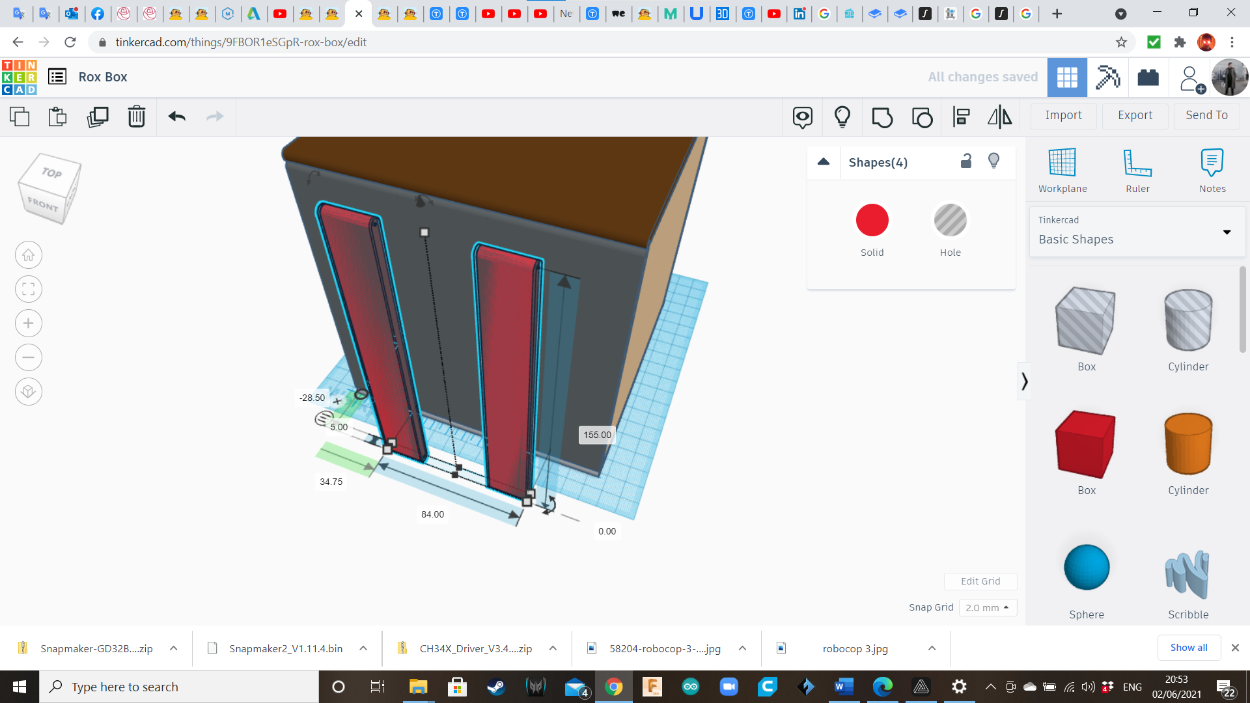Viewport: 1250px width, 703px height.
Task: Click the Group shapes icon
Action: (882, 117)
